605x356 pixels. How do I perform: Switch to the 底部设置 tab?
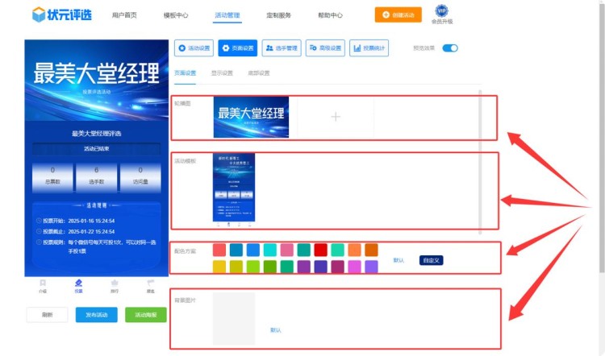tap(258, 73)
